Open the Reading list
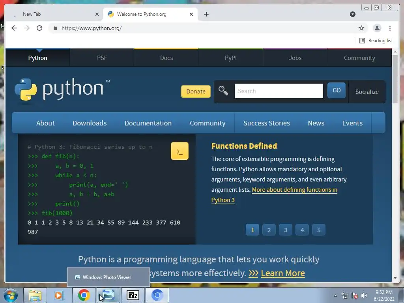This screenshot has width=404, height=303. click(x=376, y=41)
